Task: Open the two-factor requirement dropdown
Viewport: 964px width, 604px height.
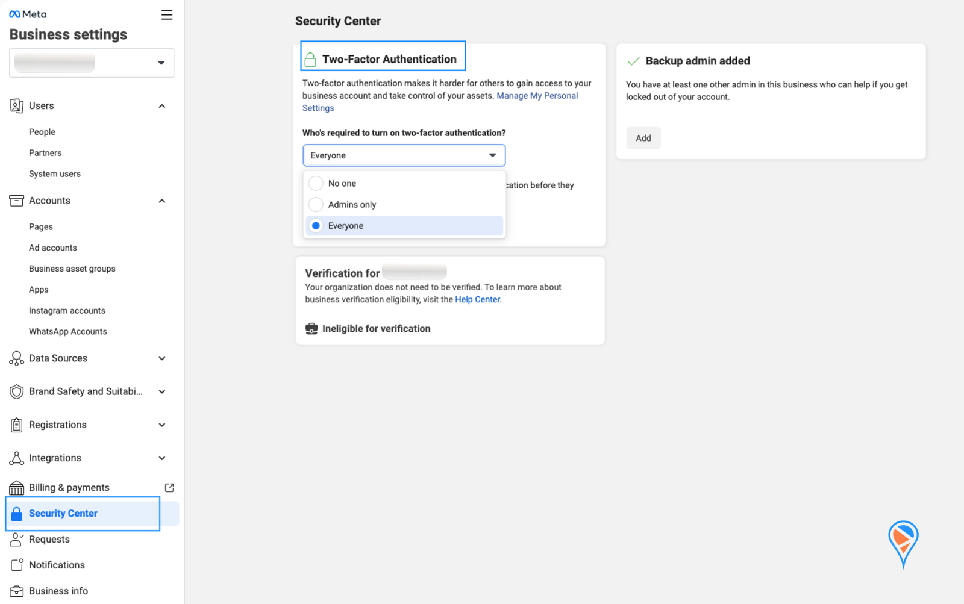Action: tap(404, 155)
